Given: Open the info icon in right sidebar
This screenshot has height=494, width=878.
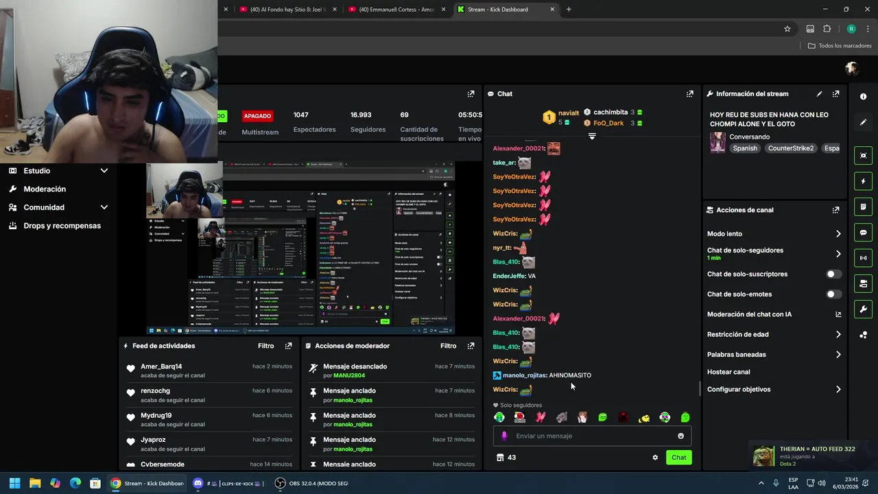Looking at the screenshot, I should [x=863, y=97].
